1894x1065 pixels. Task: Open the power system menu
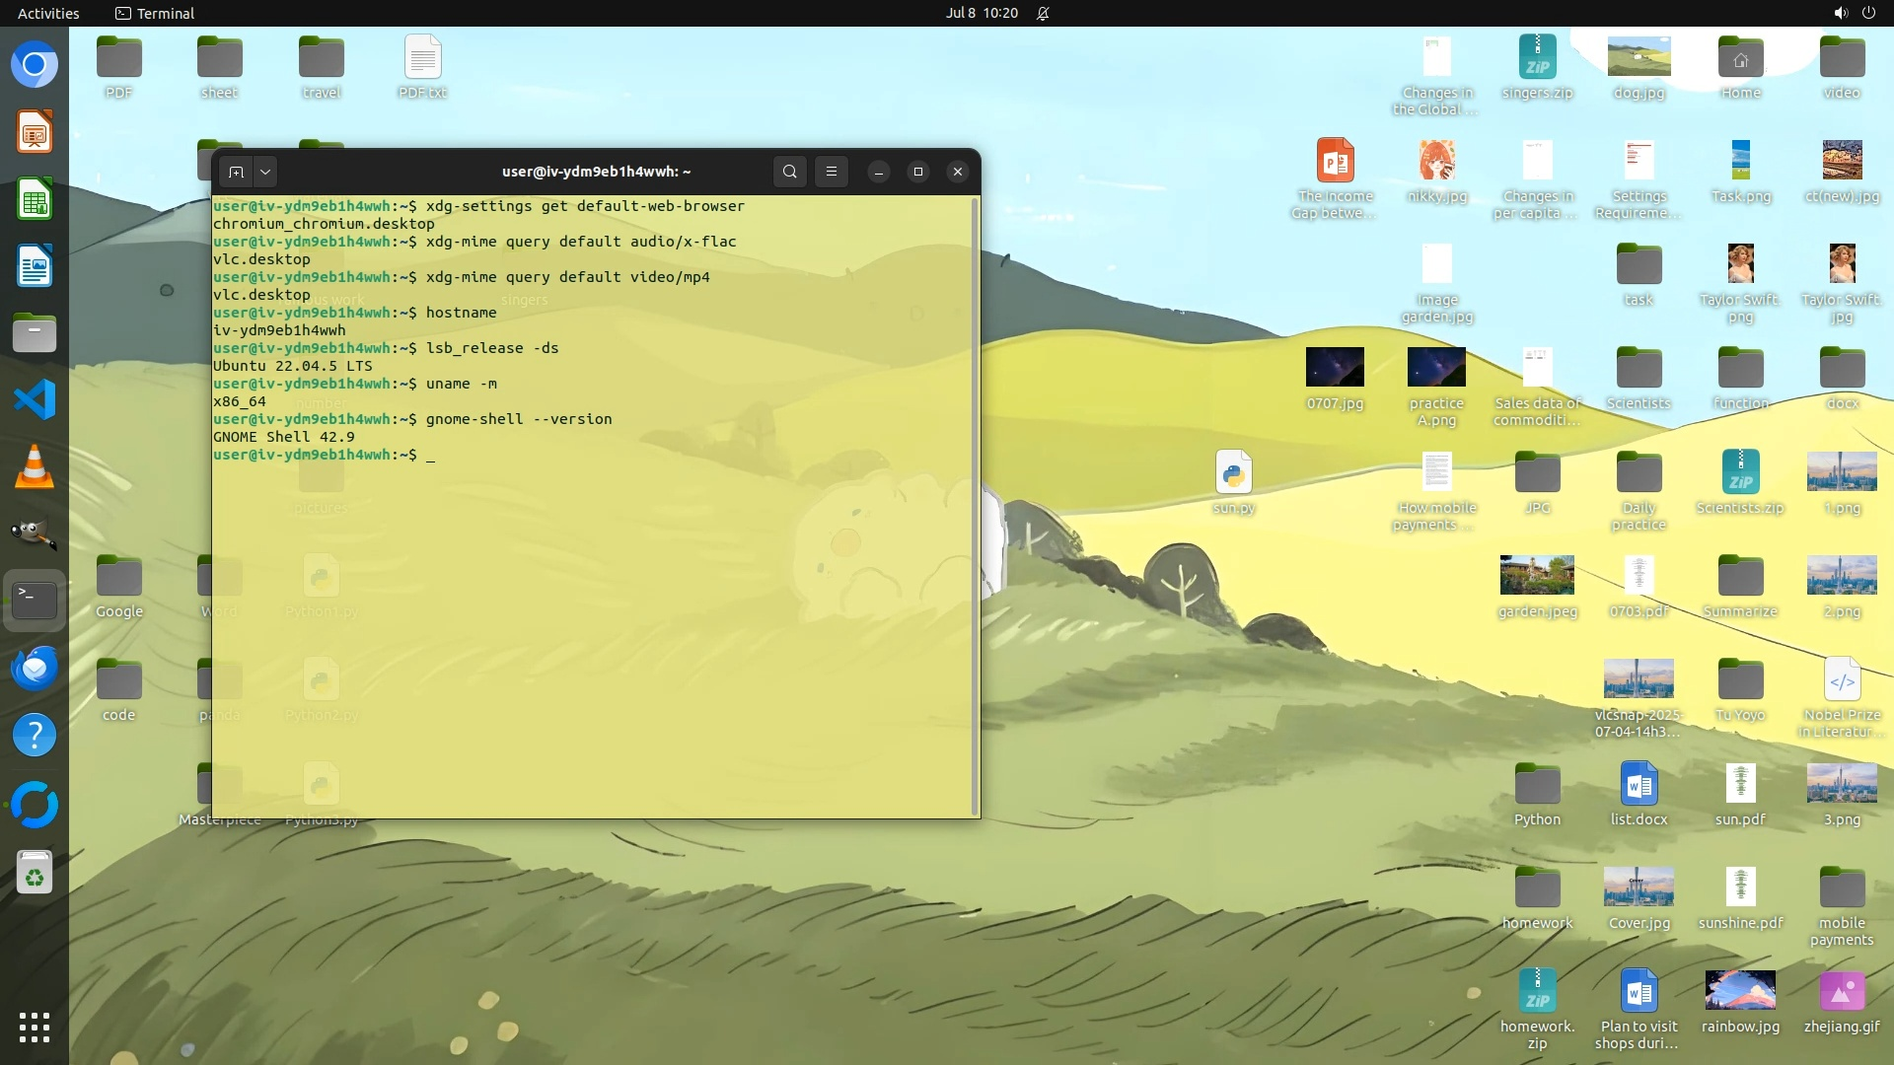1868,13
